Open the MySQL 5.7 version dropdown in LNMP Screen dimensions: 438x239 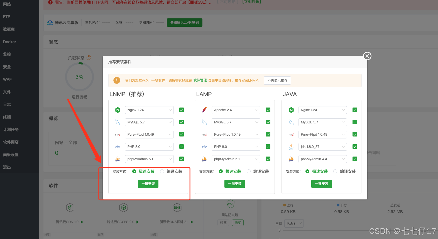click(149, 122)
